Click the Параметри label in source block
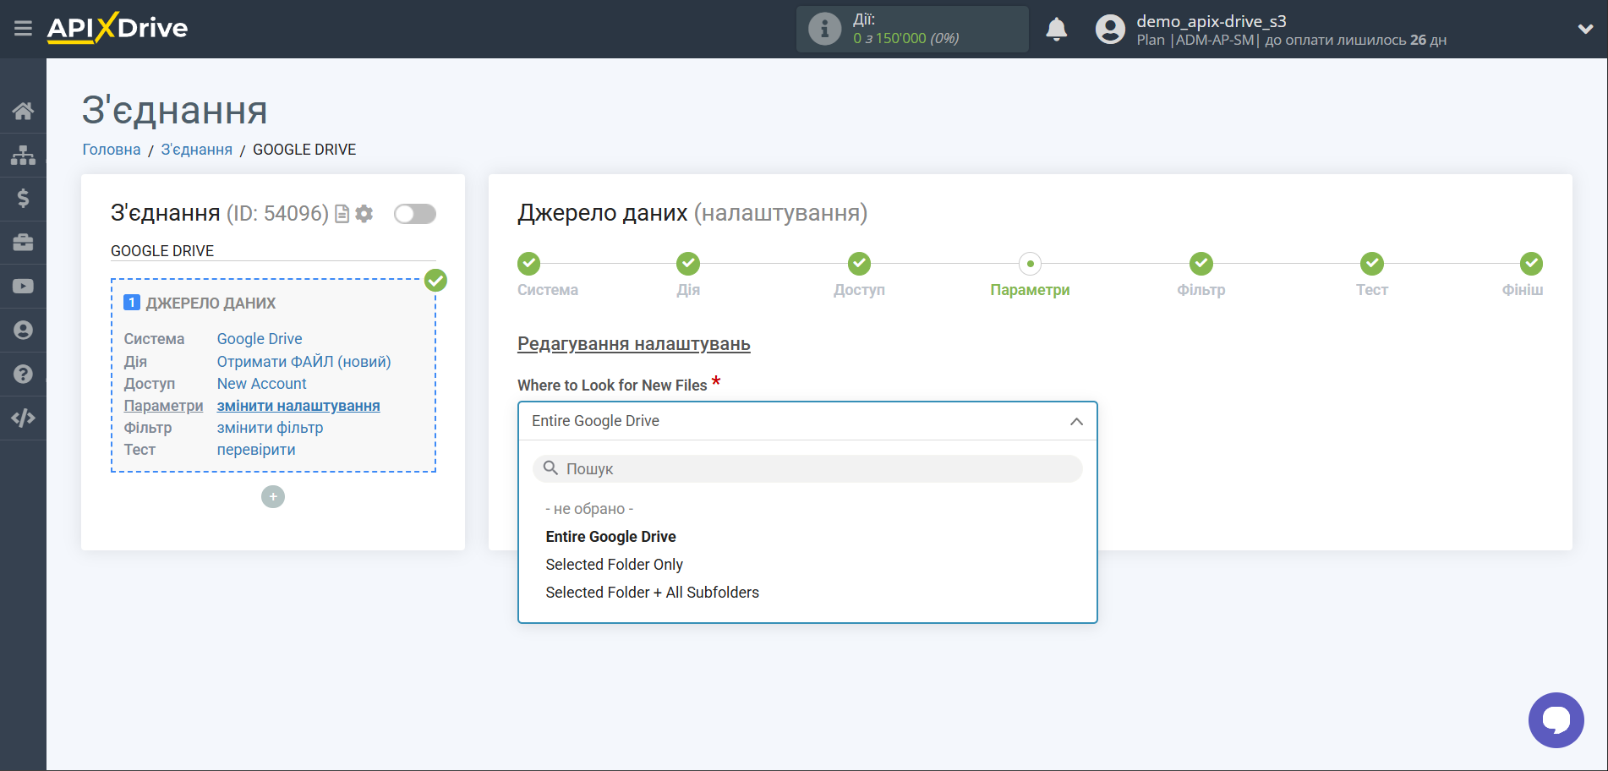The width and height of the screenshot is (1608, 771). click(x=163, y=406)
